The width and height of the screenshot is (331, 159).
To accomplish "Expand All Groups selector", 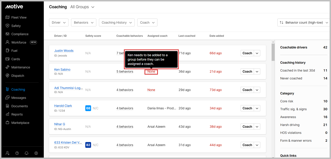I will click(x=82, y=7).
